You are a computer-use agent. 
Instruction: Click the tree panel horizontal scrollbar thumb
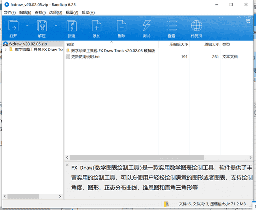[23, 196]
